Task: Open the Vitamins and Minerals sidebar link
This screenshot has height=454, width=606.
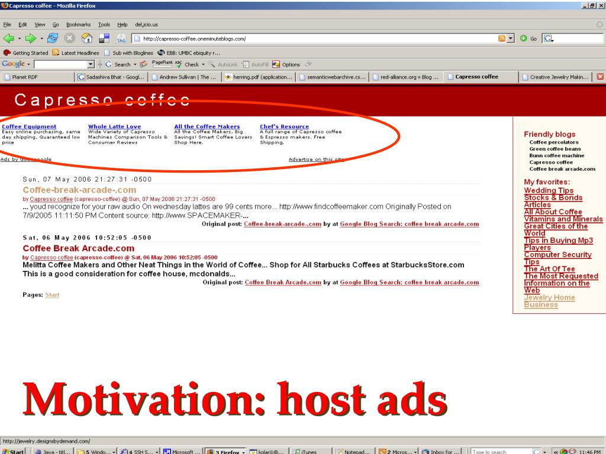Action: point(563,219)
